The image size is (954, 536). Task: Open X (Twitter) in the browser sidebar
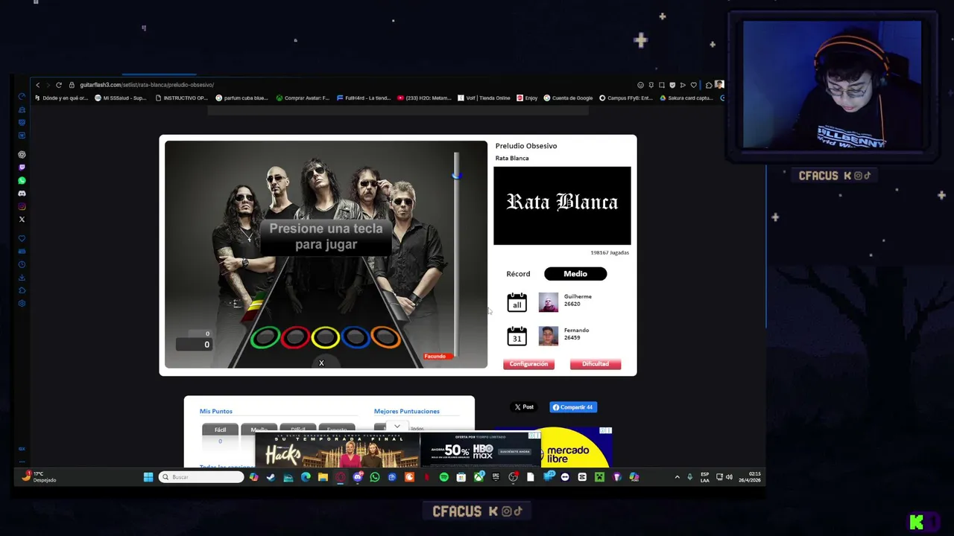click(x=22, y=220)
